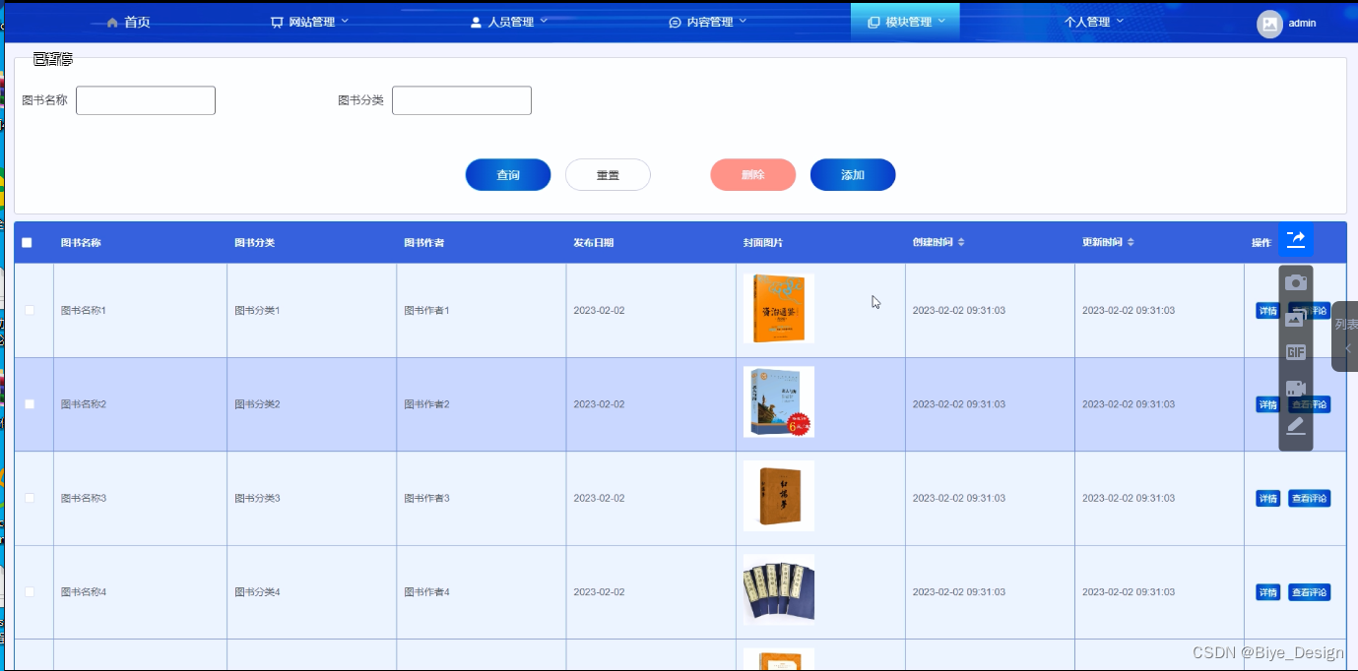This screenshot has width=1358, height=671.
Task: Check the row checkbox for 图书名称1
Action: 30,310
